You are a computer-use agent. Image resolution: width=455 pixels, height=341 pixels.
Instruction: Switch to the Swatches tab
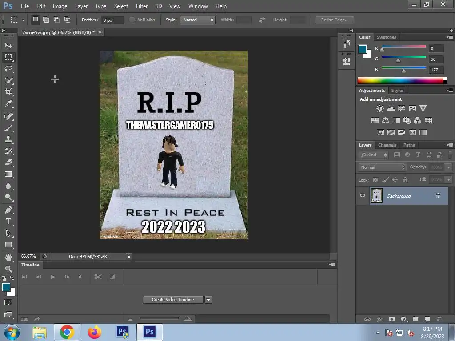point(386,37)
